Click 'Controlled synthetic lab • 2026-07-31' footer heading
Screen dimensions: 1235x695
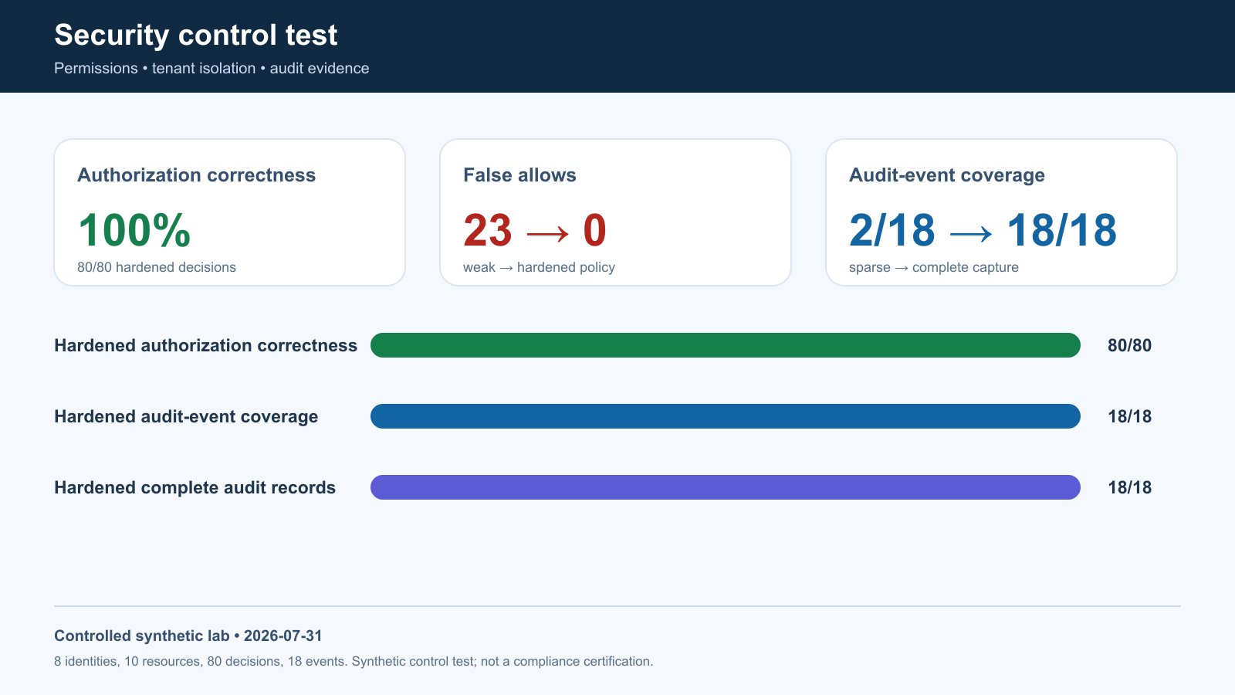[188, 636]
